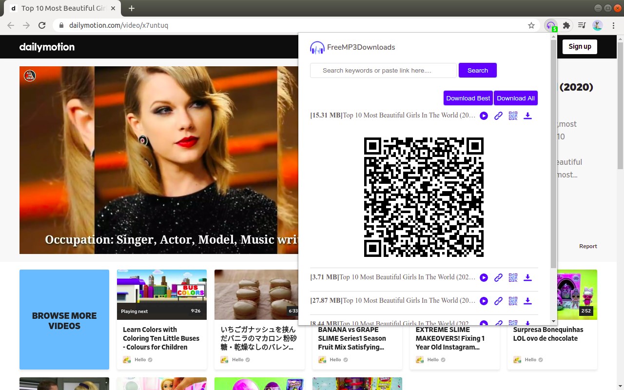Download the 15.31 MB file
624x390 pixels.
[527, 116]
